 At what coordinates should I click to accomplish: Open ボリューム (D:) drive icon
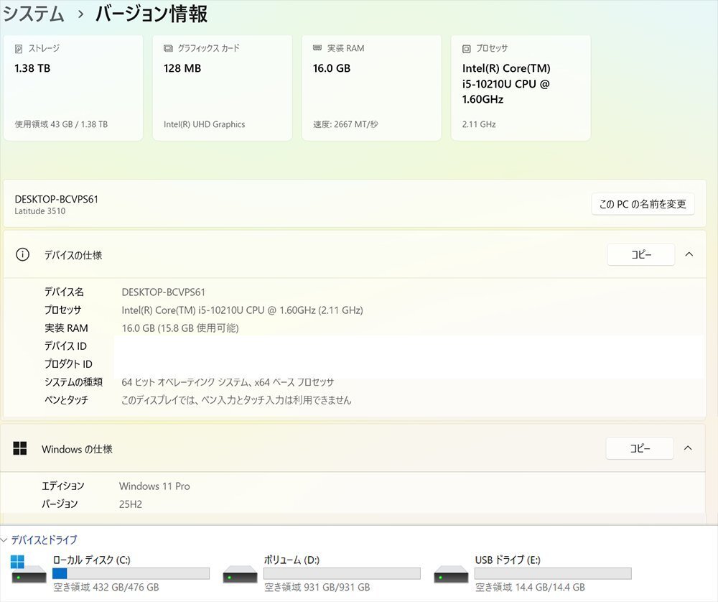point(240,573)
